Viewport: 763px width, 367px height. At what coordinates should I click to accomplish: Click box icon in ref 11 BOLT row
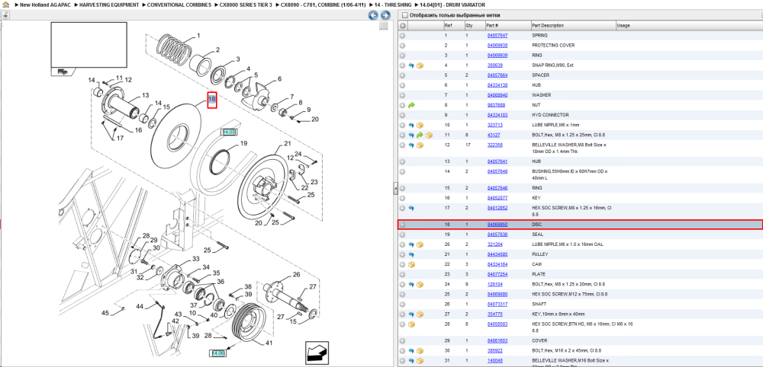tap(428, 135)
